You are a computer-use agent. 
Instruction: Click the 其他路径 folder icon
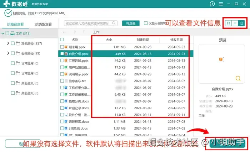[x=18, y=43]
